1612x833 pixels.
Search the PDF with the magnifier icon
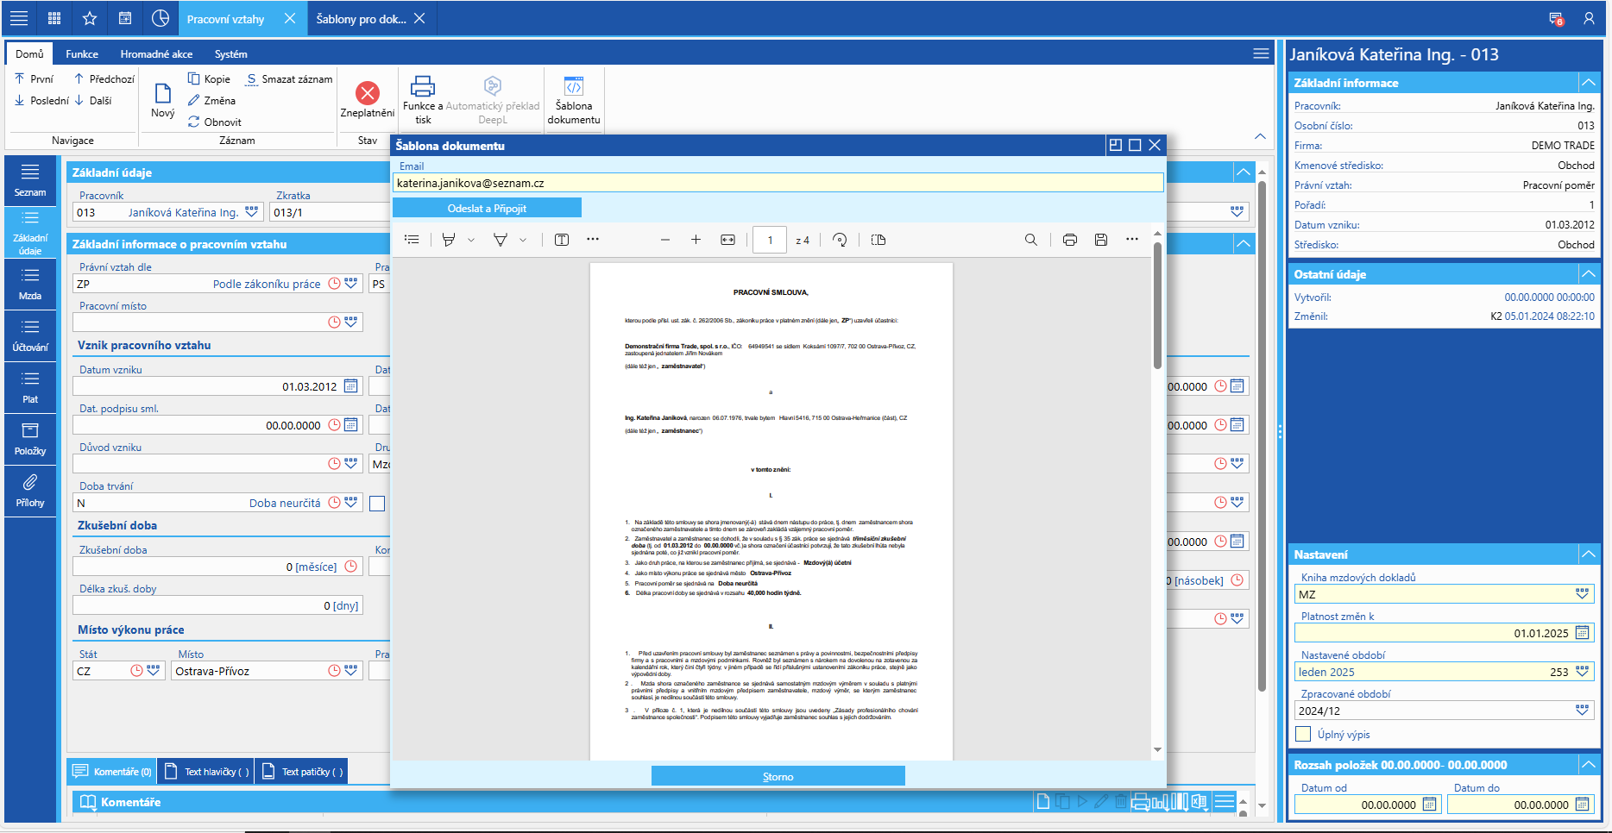[x=1031, y=240]
